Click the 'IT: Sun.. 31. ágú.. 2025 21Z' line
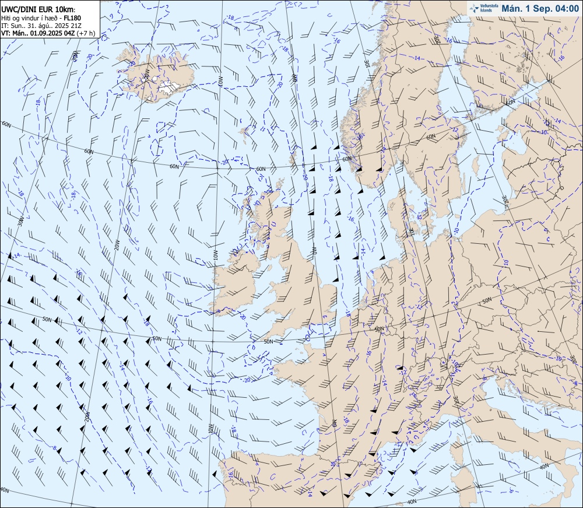 [x=41, y=26]
